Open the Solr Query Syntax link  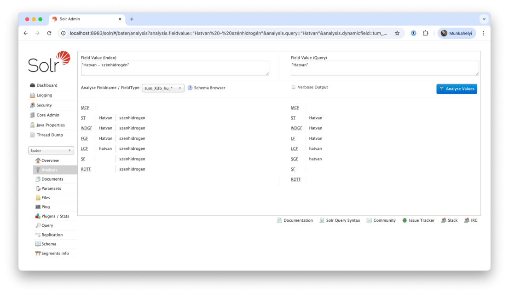click(x=343, y=220)
